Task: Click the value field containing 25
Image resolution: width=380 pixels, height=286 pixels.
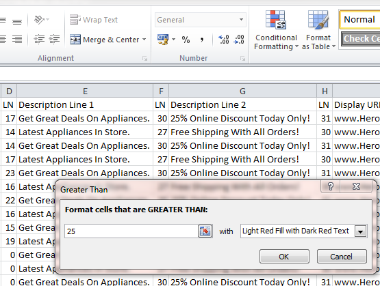Action: coord(131,231)
